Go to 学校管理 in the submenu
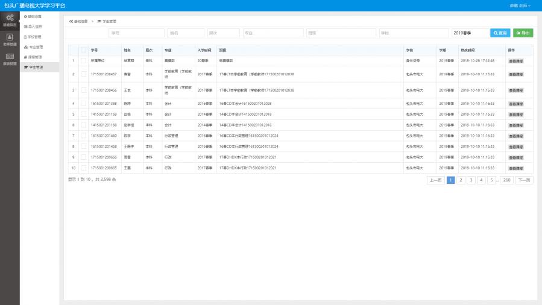Screen dimensions: 542x305 (x=34, y=37)
